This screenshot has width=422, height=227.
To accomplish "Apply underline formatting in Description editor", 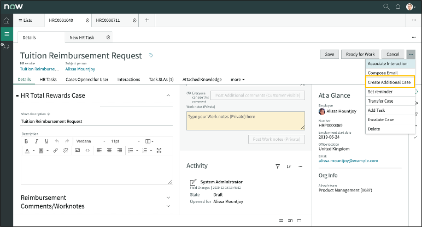I will click(x=46, y=141).
